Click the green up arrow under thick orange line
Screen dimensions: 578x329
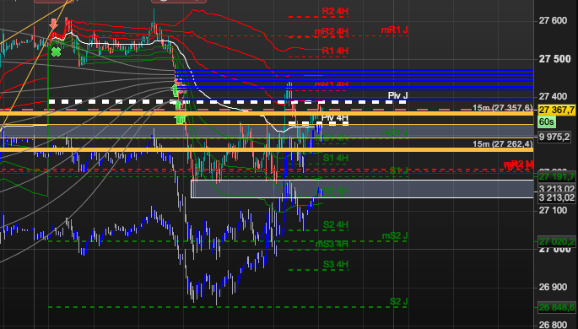[181, 120]
